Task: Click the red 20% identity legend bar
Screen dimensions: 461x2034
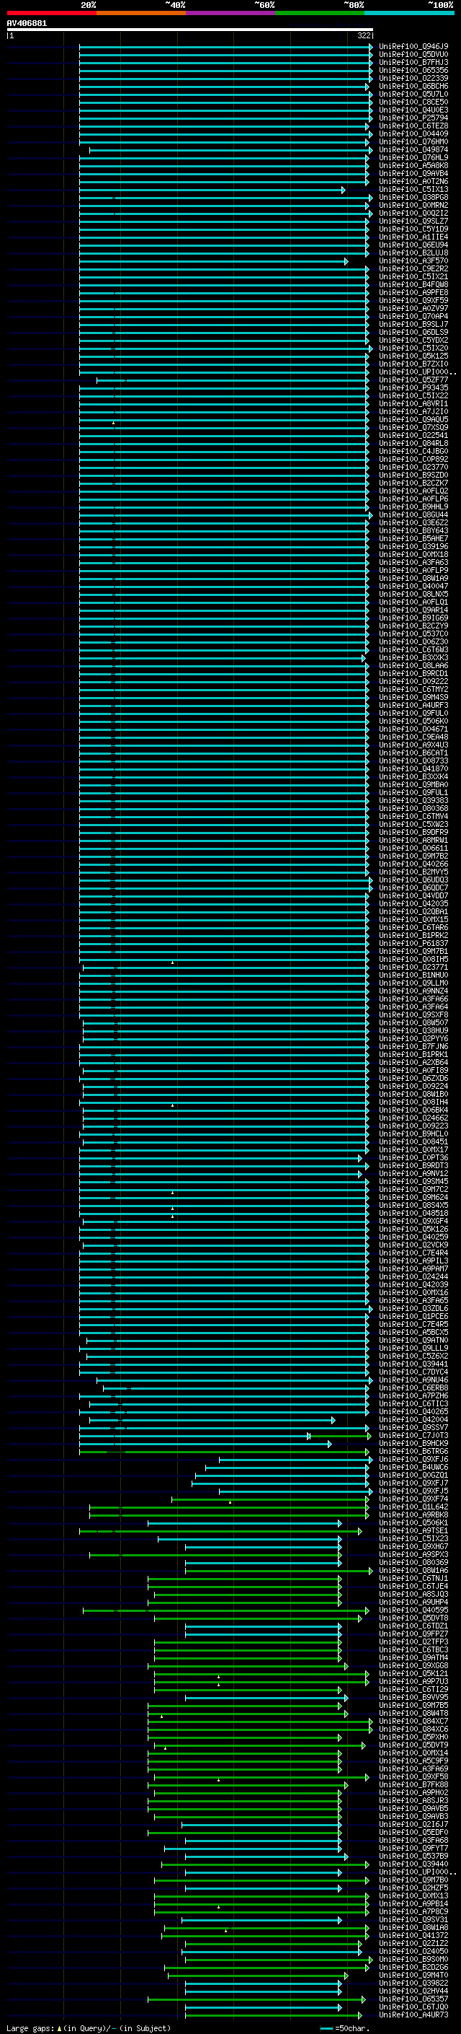Action: click(x=51, y=14)
